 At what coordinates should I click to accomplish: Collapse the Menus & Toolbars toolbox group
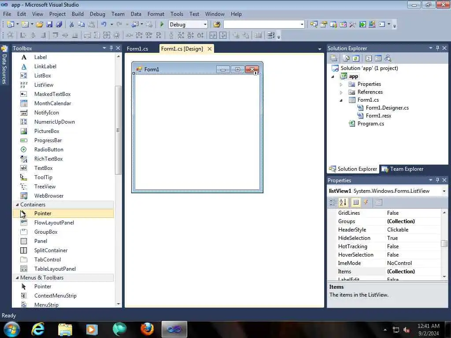tap(17, 278)
